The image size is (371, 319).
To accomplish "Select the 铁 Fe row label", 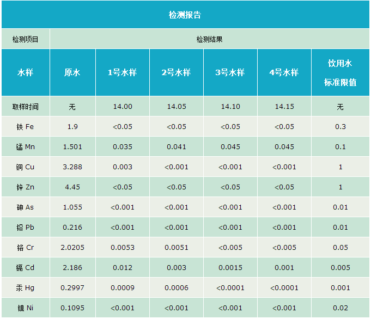I will click(x=26, y=127).
